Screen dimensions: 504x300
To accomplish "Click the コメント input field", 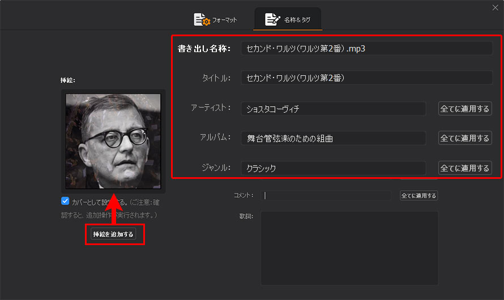I will click(x=326, y=195).
